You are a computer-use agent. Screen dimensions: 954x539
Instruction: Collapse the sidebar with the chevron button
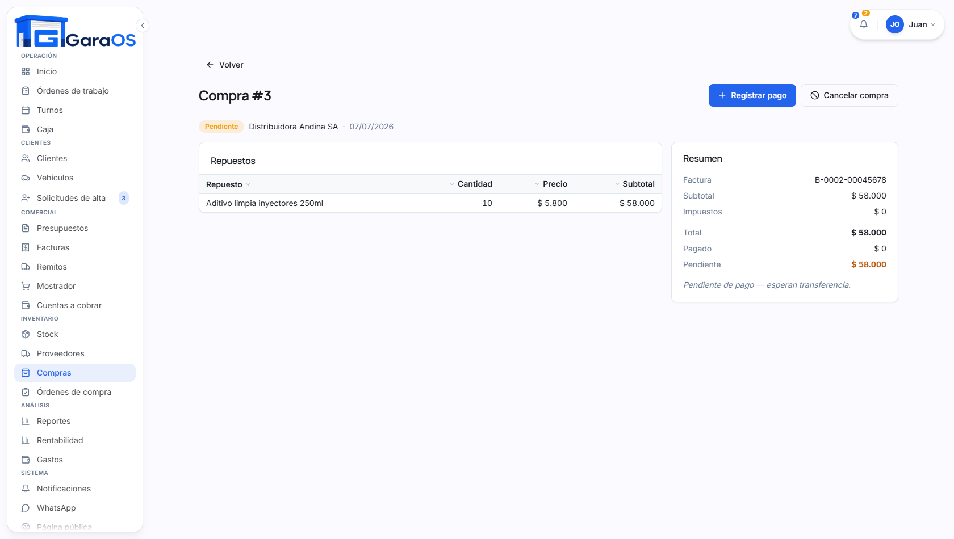[143, 26]
